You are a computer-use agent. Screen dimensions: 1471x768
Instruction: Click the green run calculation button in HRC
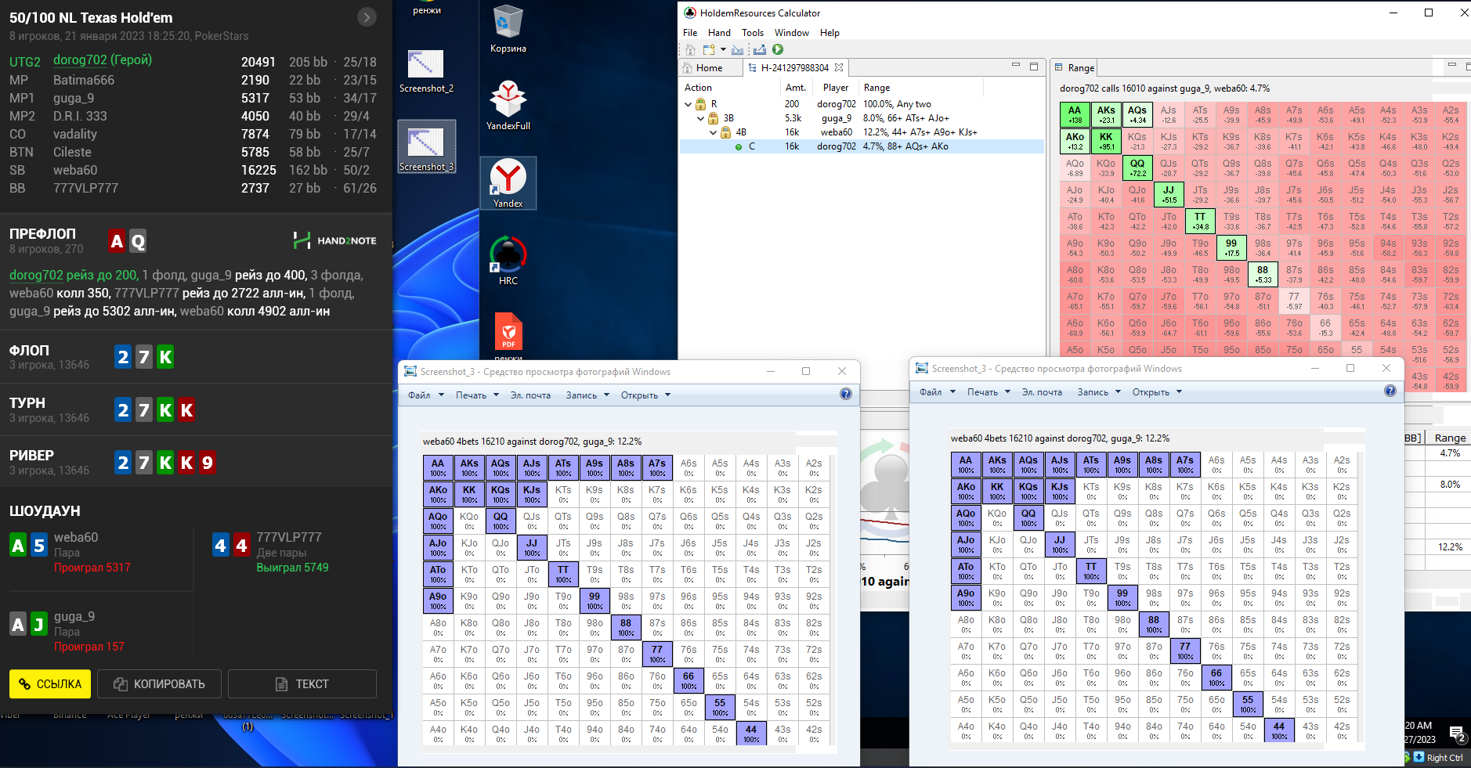click(778, 50)
